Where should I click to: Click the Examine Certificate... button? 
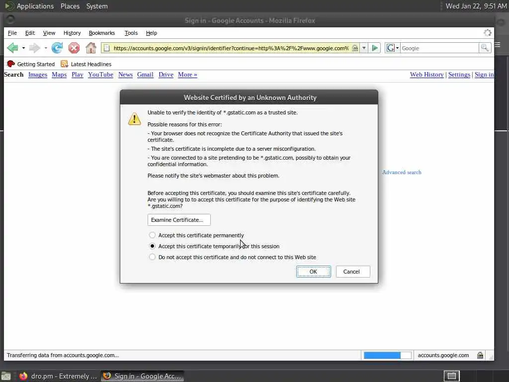[x=179, y=220]
